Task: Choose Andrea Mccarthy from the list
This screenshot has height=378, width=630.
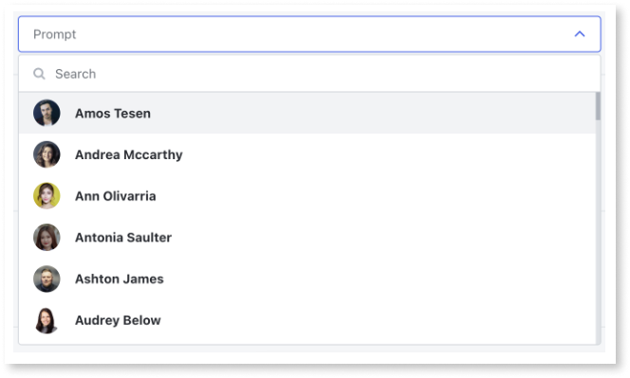Action: coord(129,154)
